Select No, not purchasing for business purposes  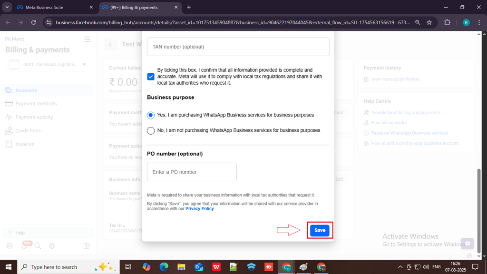tap(151, 130)
